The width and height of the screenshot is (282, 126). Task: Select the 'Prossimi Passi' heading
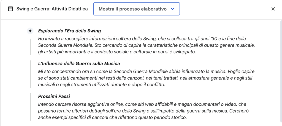point(54,96)
